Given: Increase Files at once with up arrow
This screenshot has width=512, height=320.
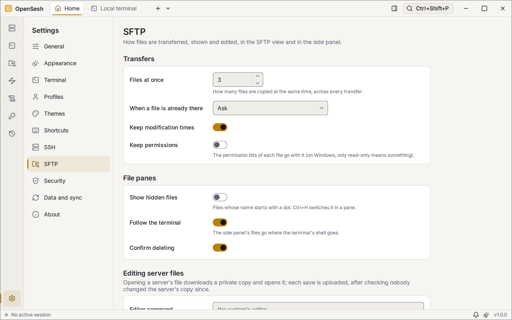Looking at the screenshot, I should click(258, 76).
